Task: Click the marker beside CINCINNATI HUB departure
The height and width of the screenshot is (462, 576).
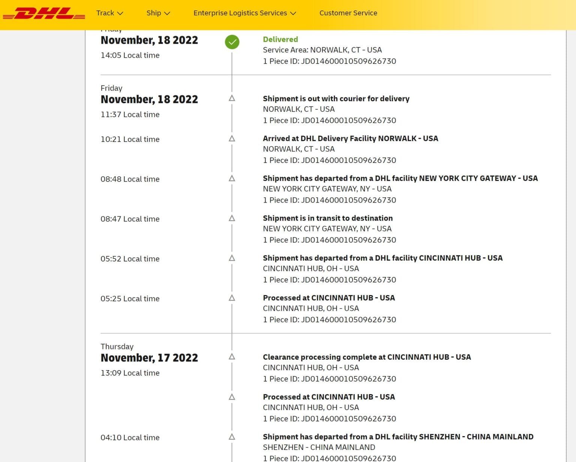Action: pyautogui.click(x=232, y=258)
